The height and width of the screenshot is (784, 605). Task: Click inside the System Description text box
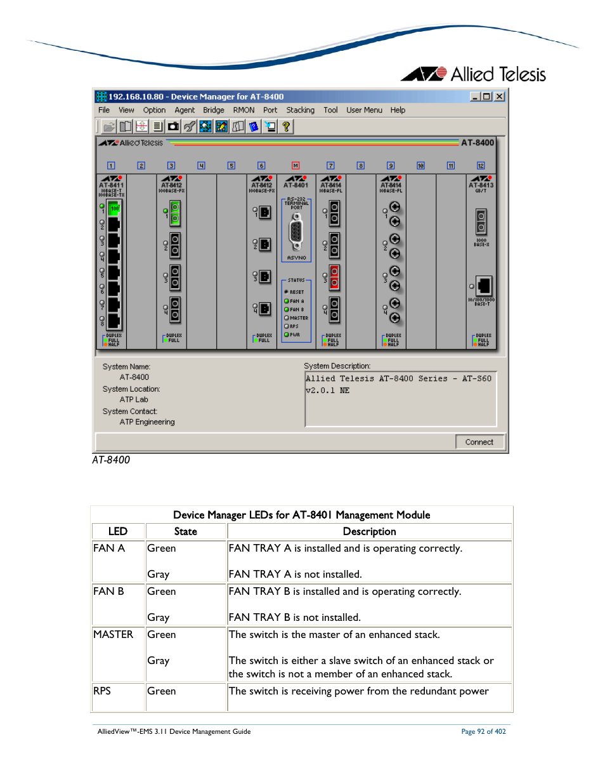(401, 399)
